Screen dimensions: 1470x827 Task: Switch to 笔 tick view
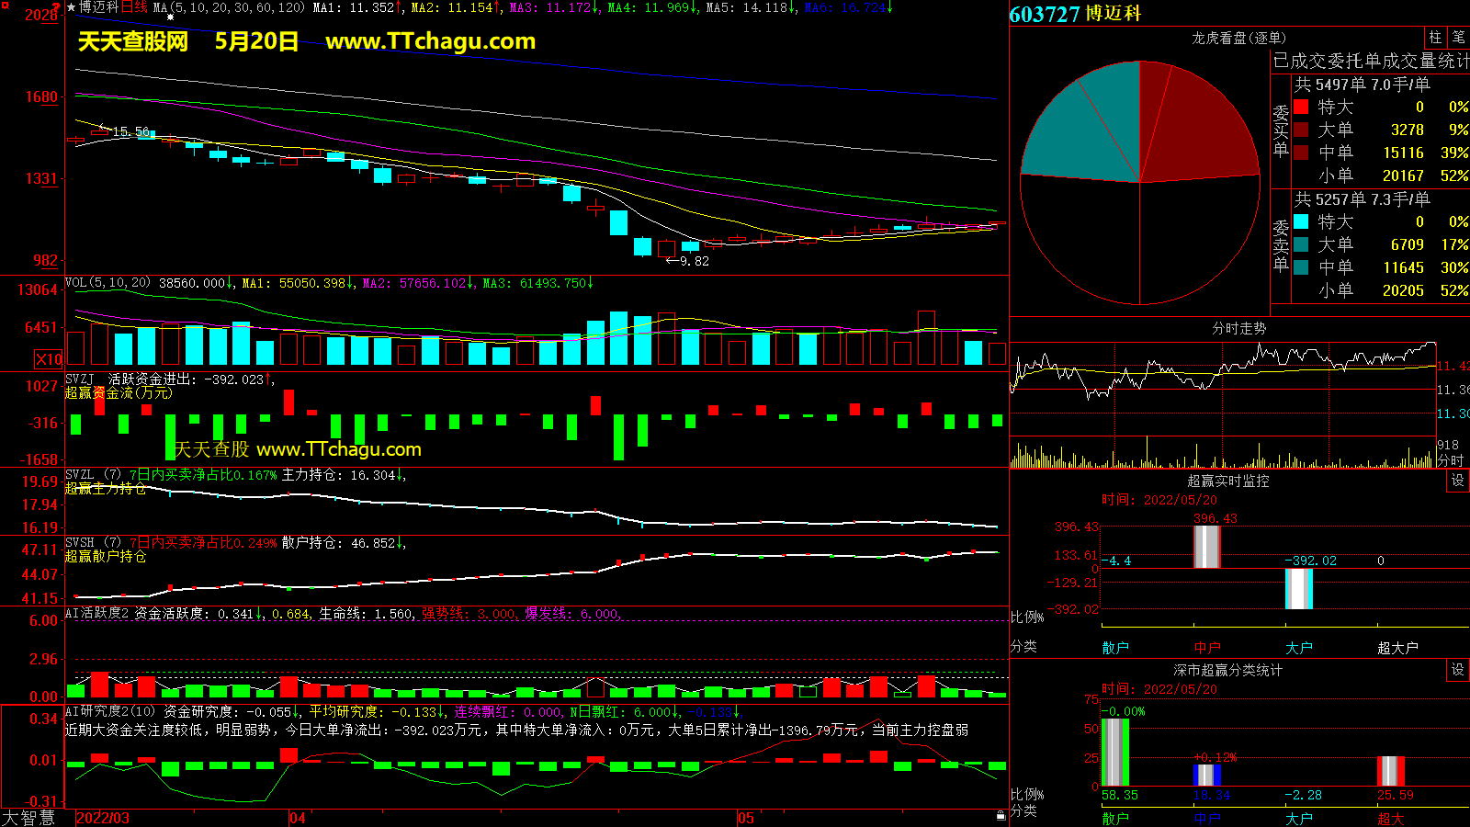pos(1459,37)
